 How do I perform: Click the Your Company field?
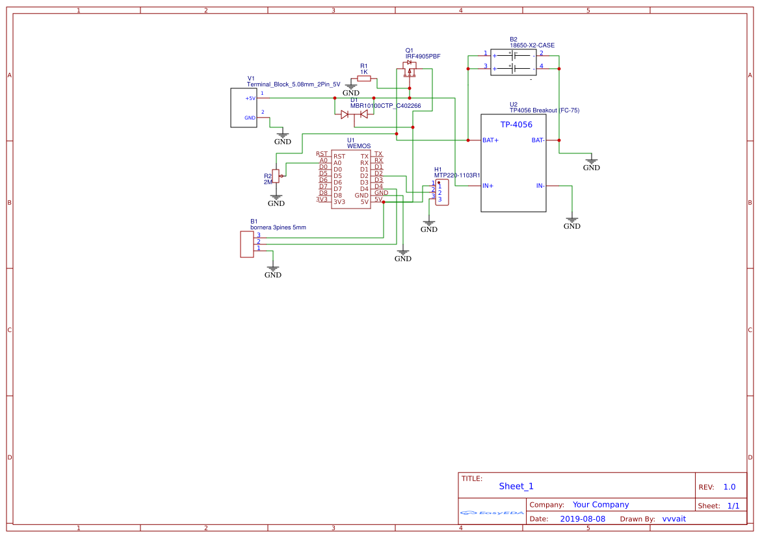[x=601, y=505]
